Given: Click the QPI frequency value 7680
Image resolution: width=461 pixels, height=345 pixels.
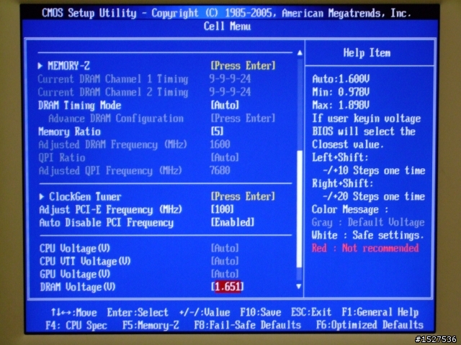Looking at the screenshot, I should pyautogui.click(x=220, y=170).
